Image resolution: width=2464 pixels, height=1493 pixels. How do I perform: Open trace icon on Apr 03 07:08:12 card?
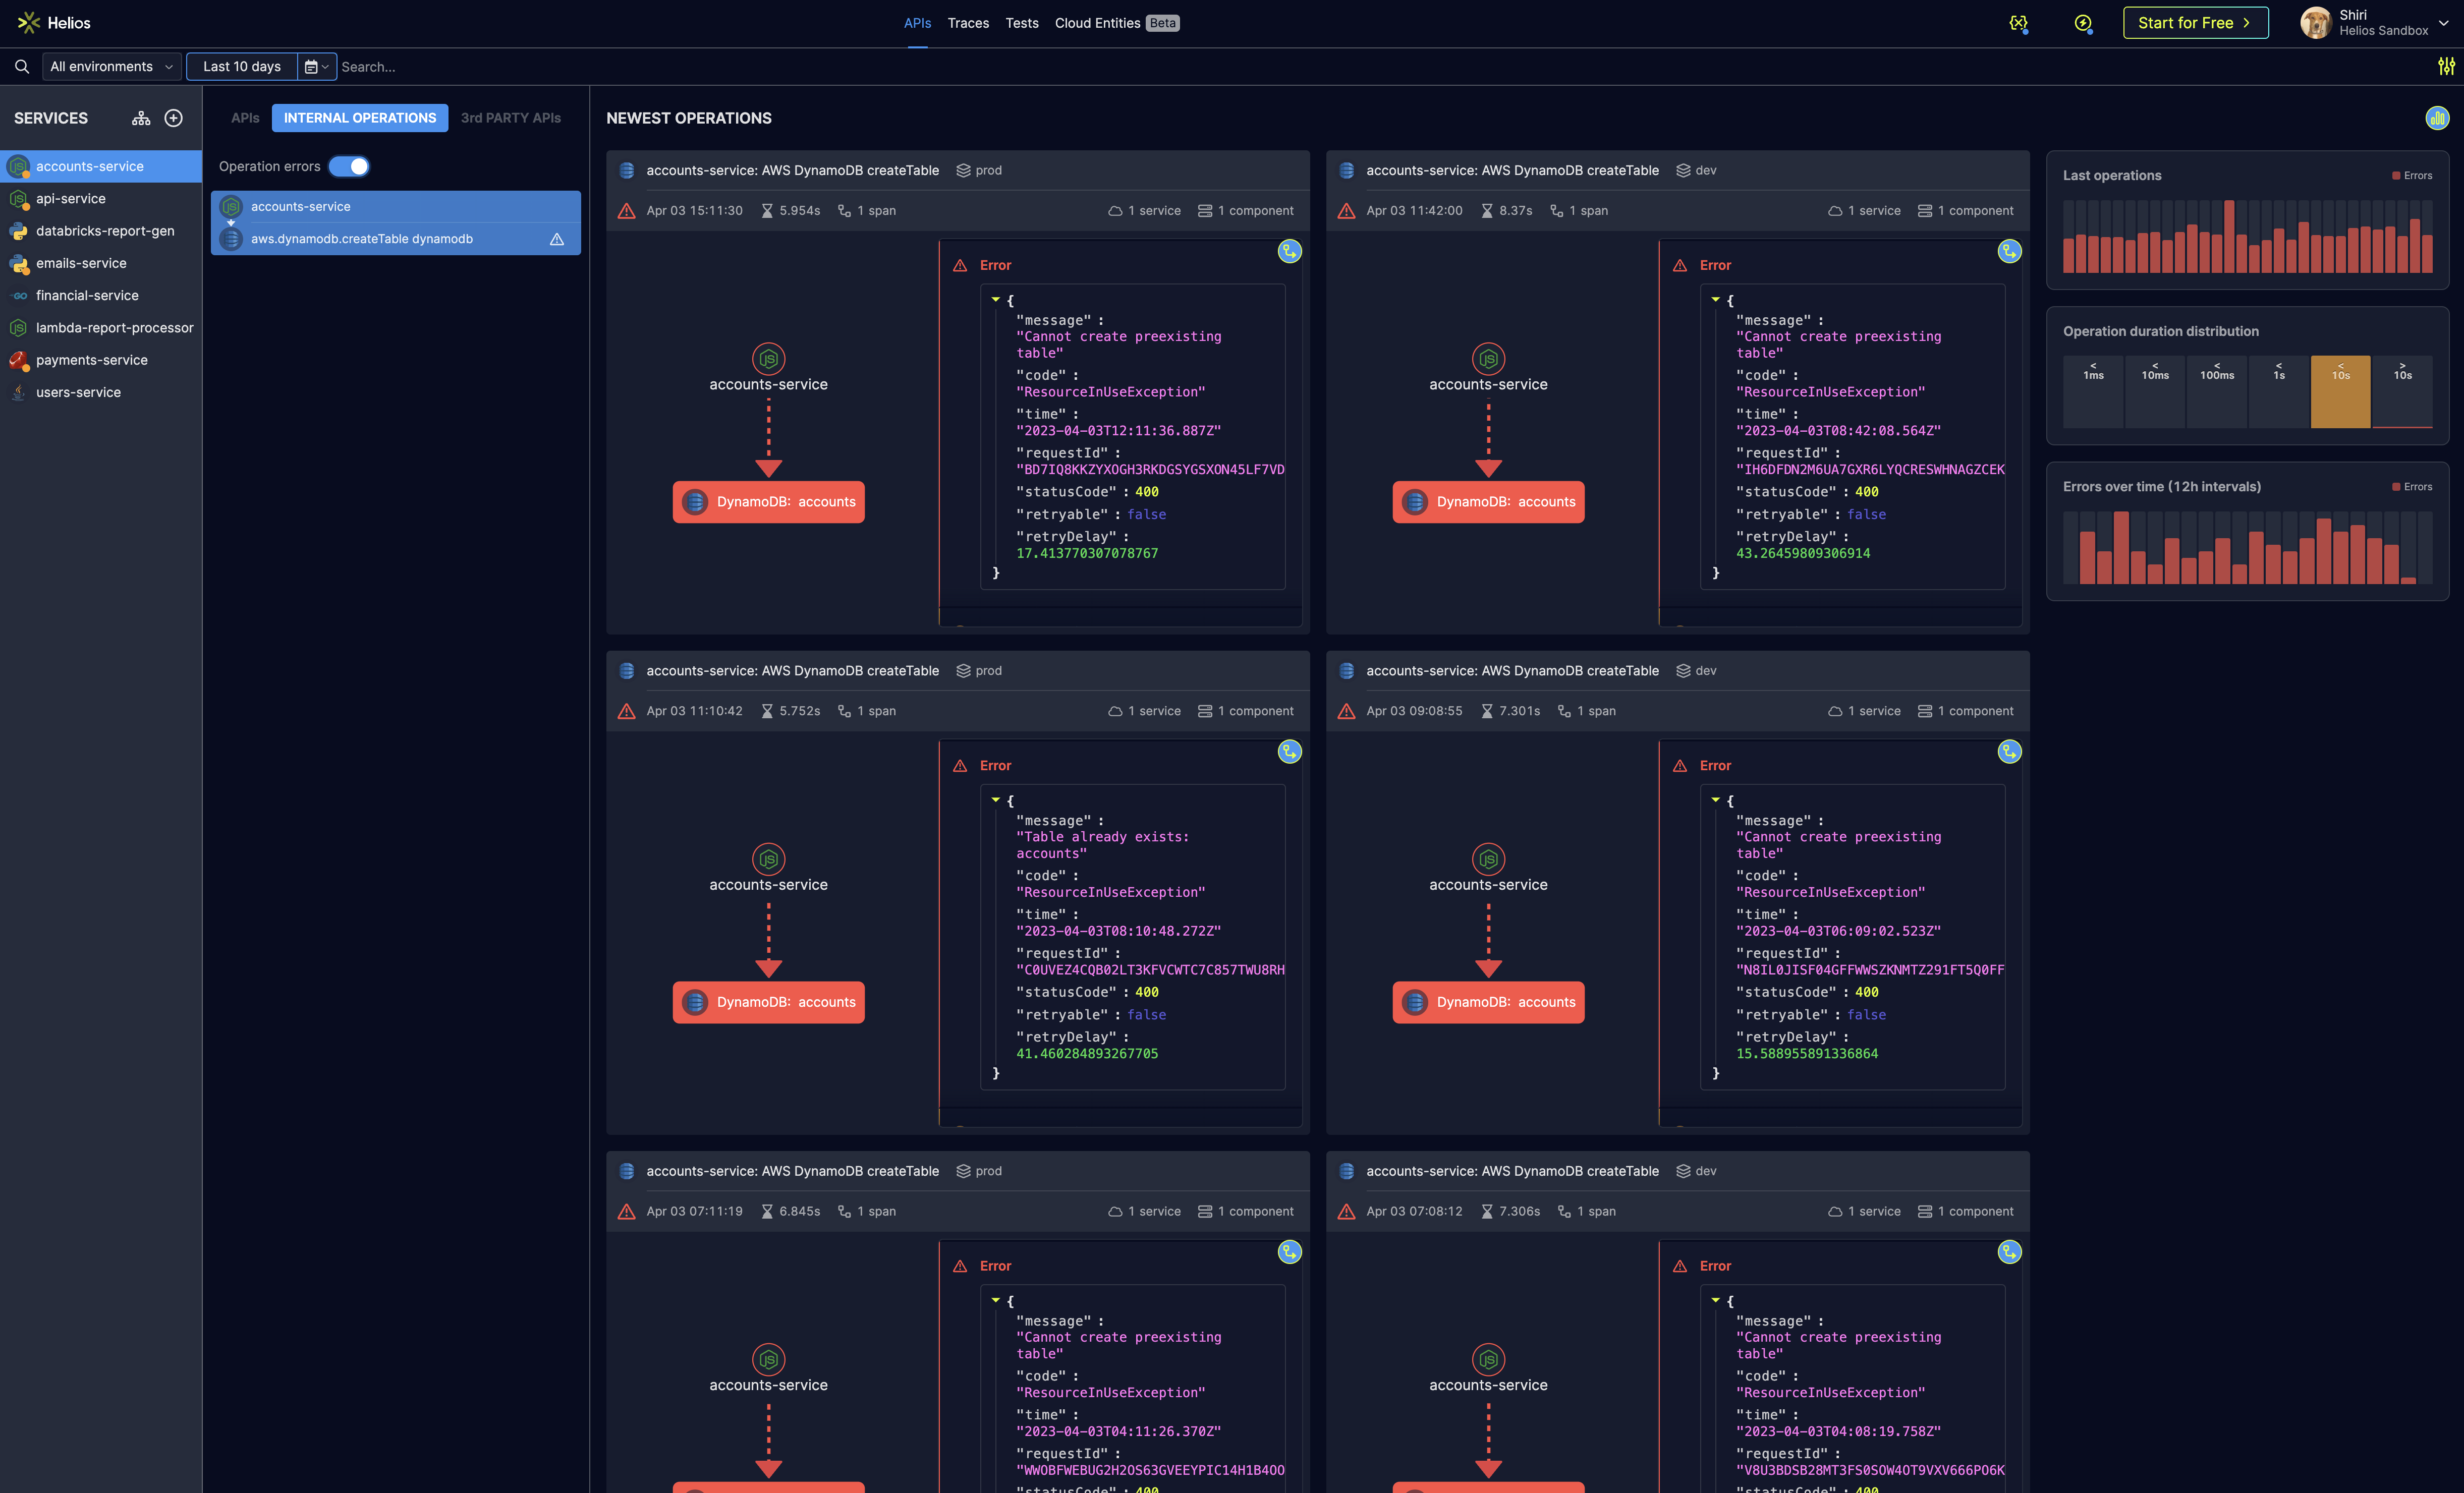(2009, 1251)
